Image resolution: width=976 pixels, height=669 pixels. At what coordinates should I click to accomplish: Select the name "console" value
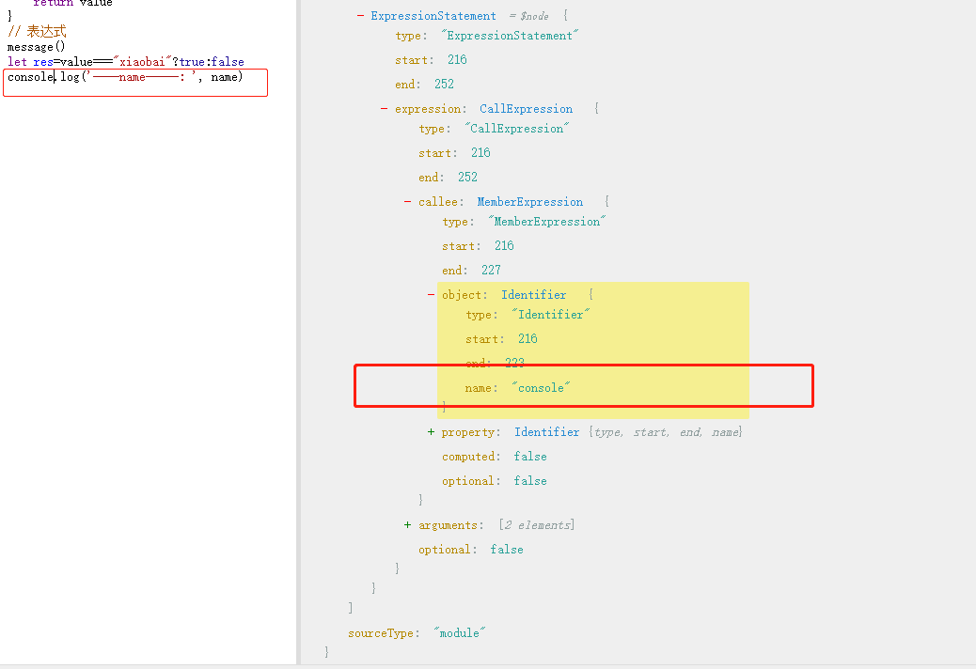click(541, 388)
